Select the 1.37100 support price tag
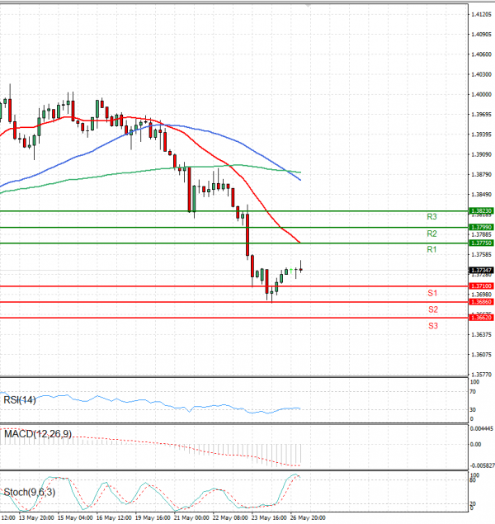 [x=481, y=286]
